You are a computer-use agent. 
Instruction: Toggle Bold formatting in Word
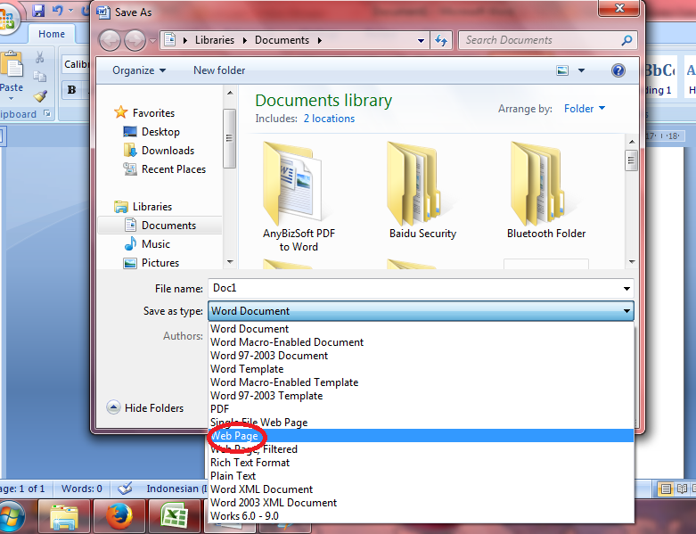[71, 90]
